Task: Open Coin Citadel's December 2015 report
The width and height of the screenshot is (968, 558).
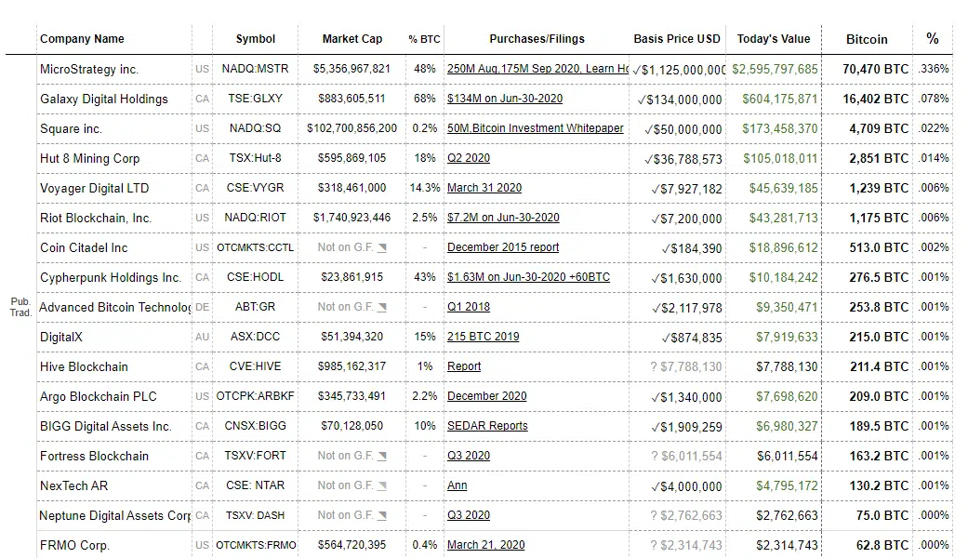Action: coord(503,247)
